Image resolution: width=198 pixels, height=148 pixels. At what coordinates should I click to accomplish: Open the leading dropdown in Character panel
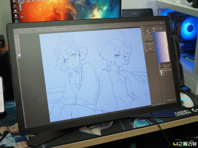pos(149,30)
